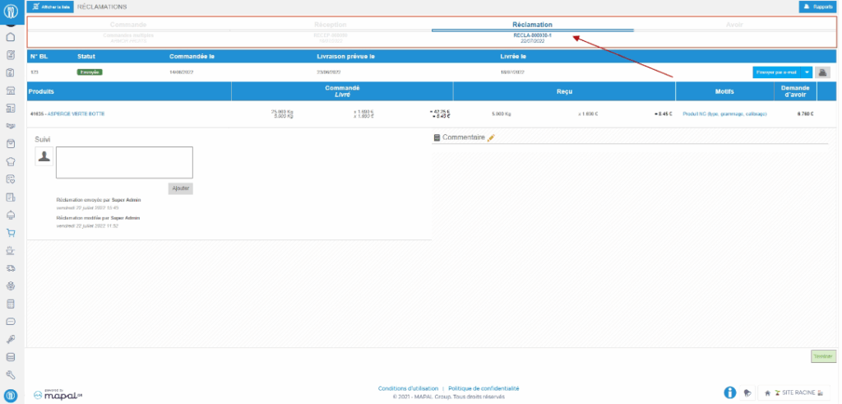
Task: Click the Envoyer par e-mail button
Action: [x=777, y=72]
